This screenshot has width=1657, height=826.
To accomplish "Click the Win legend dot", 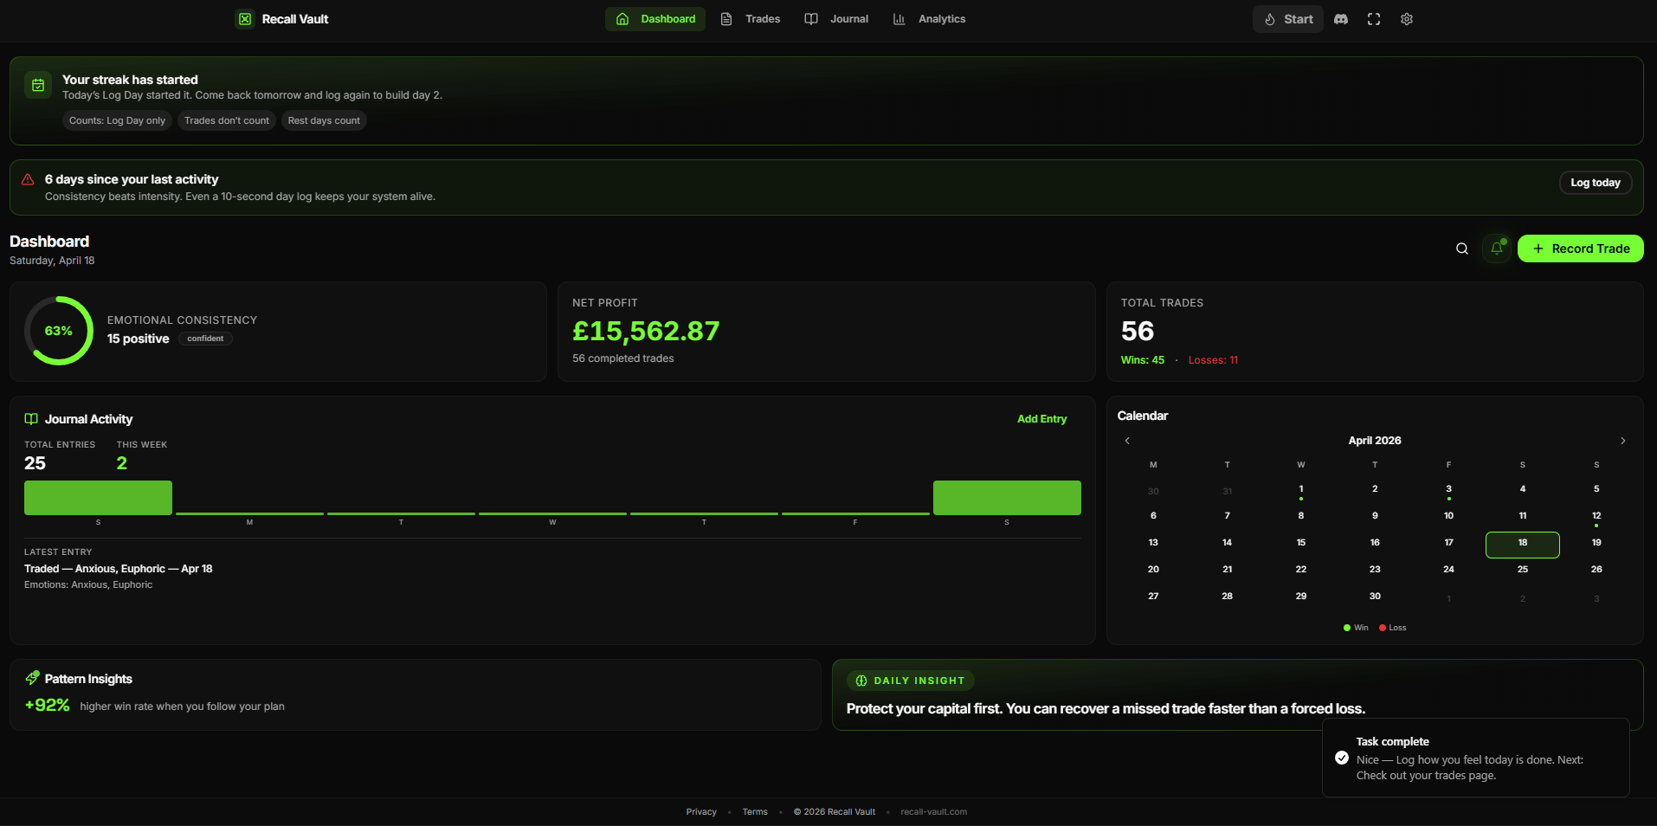I will point(1347,628).
